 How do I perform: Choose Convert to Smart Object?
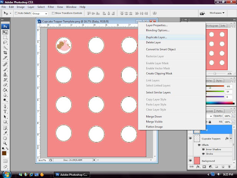pos(172,49)
